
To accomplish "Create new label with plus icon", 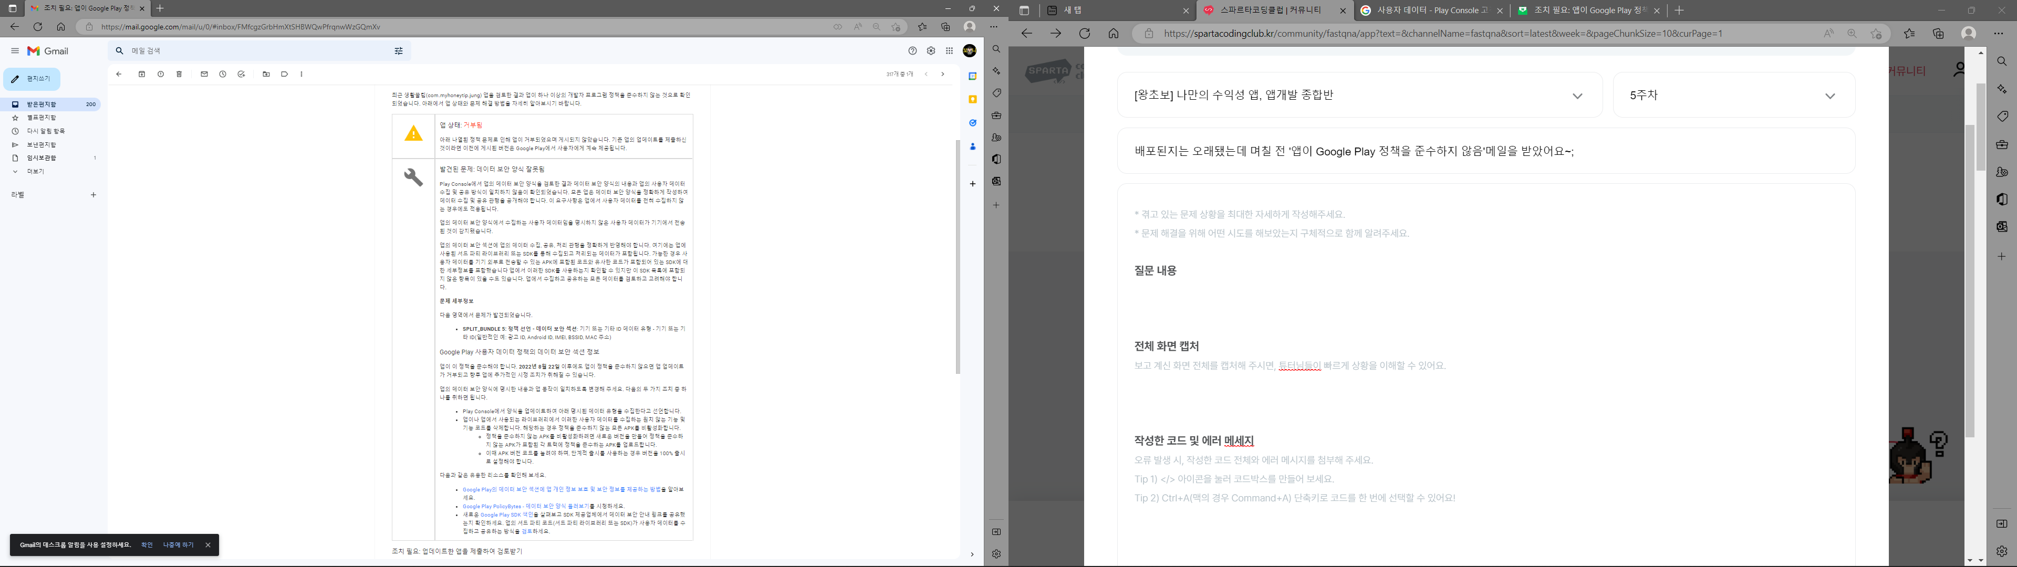I will (93, 194).
